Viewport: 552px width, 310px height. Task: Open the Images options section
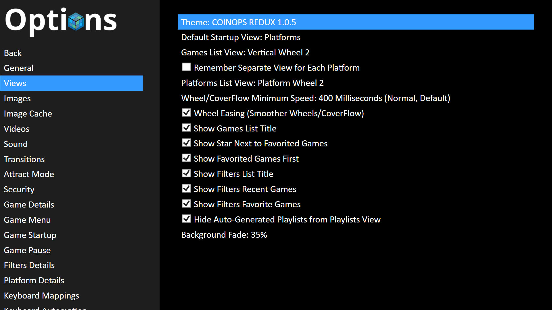[72, 98]
